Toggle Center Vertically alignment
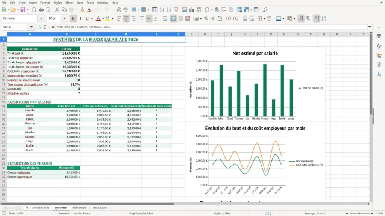This screenshot has width=385, height=216. coord(149,18)
